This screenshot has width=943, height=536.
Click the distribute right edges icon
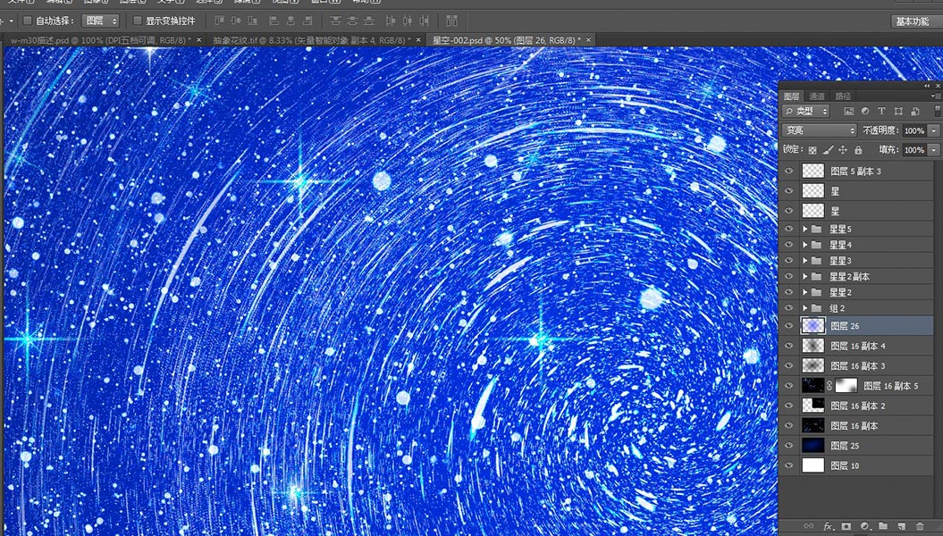click(x=424, y=21)
